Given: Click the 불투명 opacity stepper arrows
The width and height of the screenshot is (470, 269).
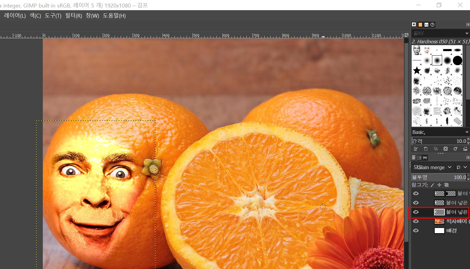Looking at the screenshot, I should 468,177.
